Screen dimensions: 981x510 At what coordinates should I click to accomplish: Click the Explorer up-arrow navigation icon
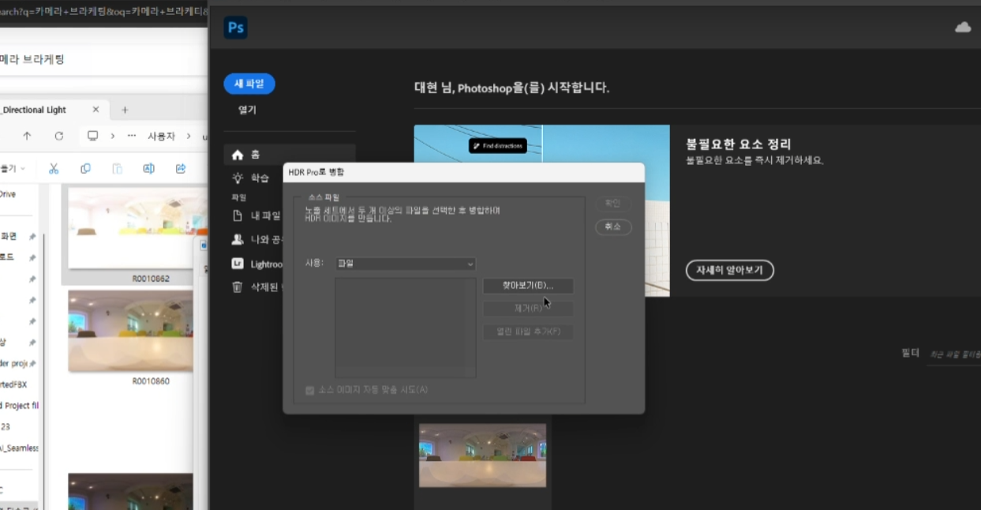27,136
